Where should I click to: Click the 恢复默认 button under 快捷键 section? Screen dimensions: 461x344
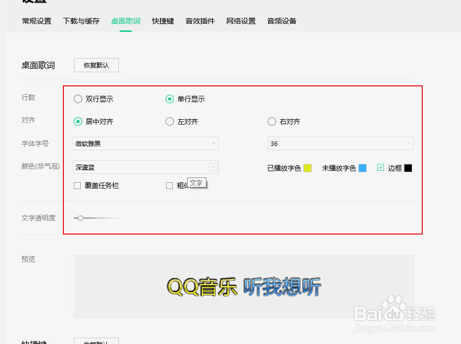click(96, 341)
